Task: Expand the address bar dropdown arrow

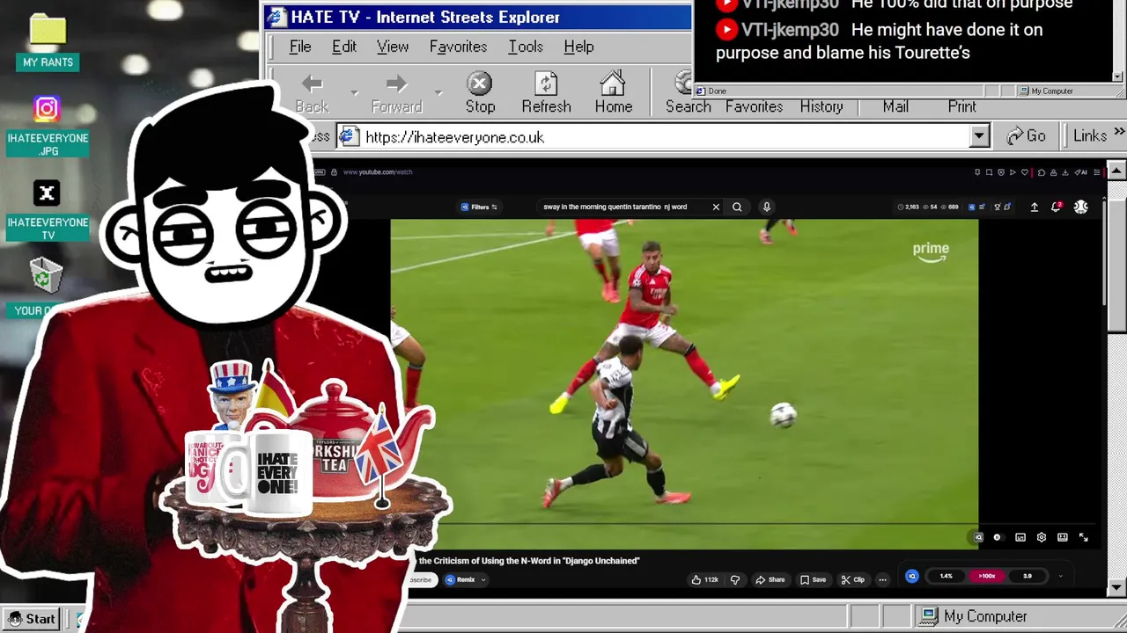Action: pos(979,136)
